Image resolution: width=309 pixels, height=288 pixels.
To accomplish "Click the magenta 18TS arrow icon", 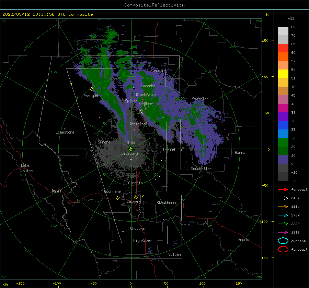I will (x=283, y=233).
